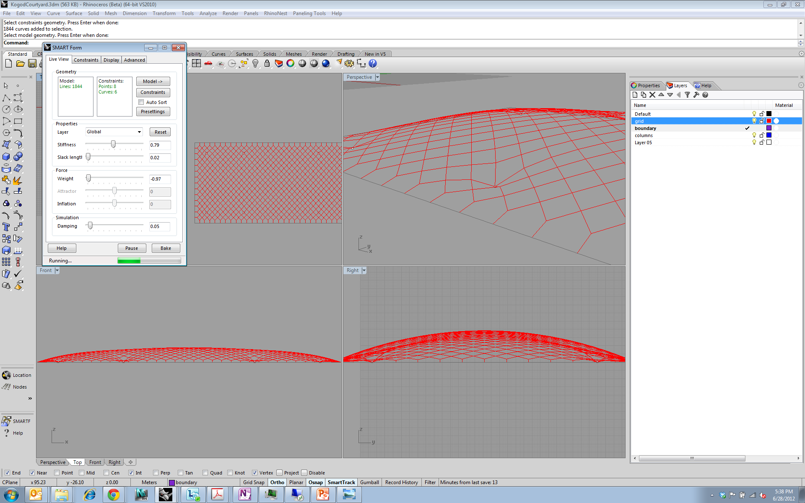Click the Windows Start button
805x503 pixels.
click(x=11, y=495)
